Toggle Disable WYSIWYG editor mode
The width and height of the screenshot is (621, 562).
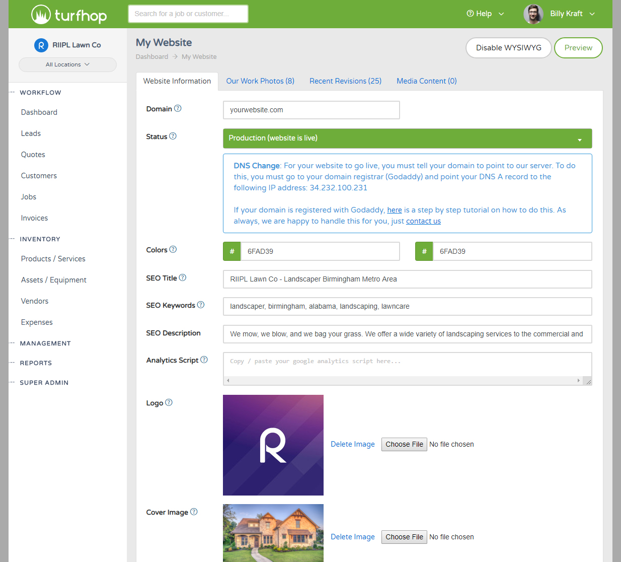(508, 48)
